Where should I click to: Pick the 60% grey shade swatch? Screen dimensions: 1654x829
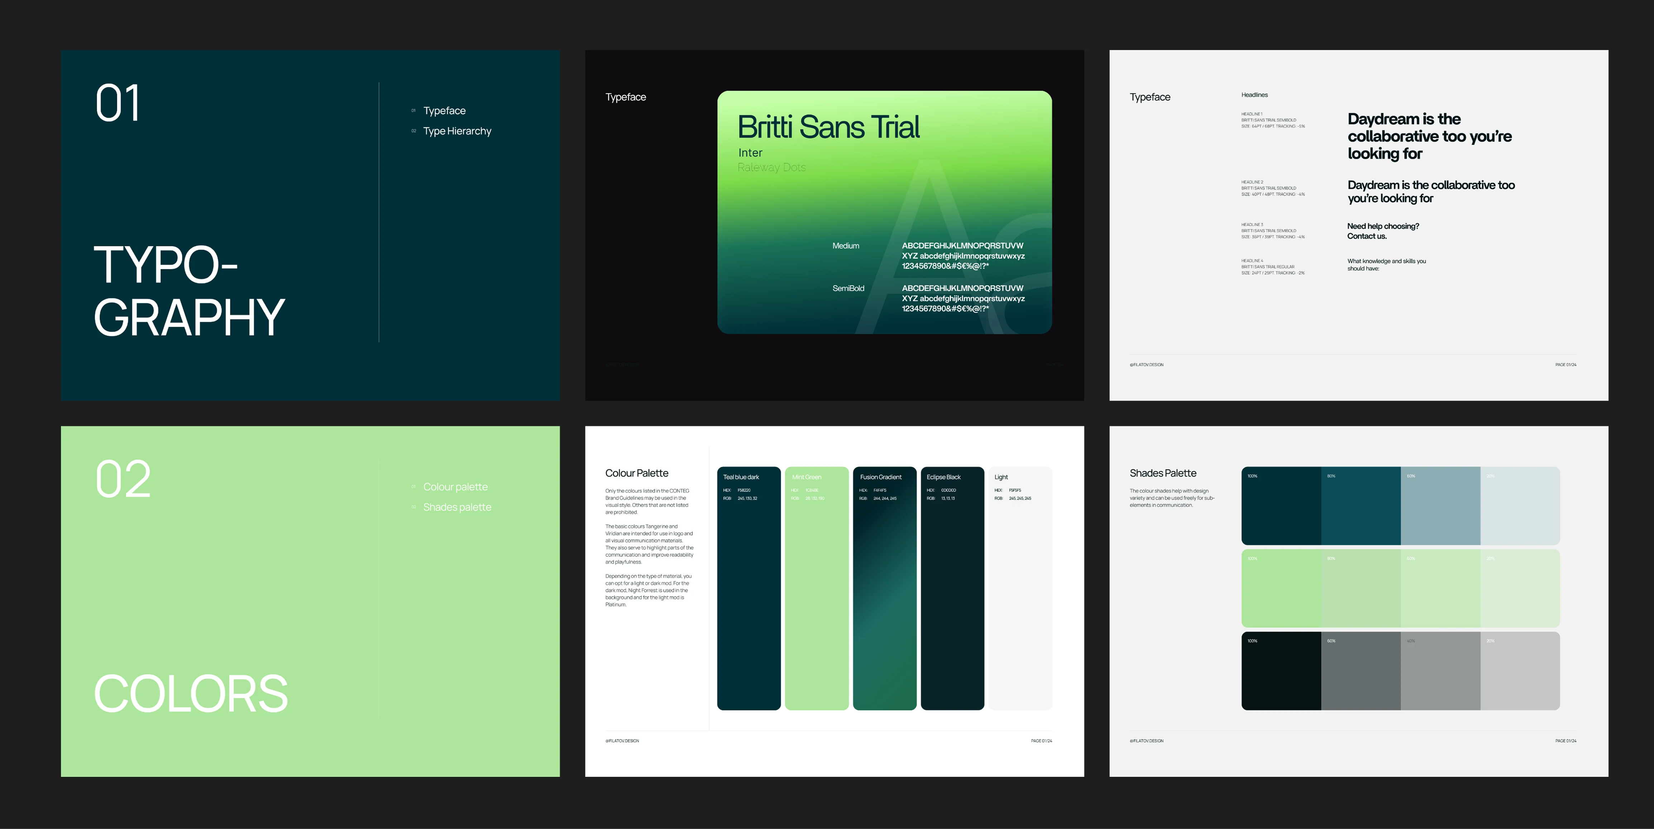click(1361, 670)
